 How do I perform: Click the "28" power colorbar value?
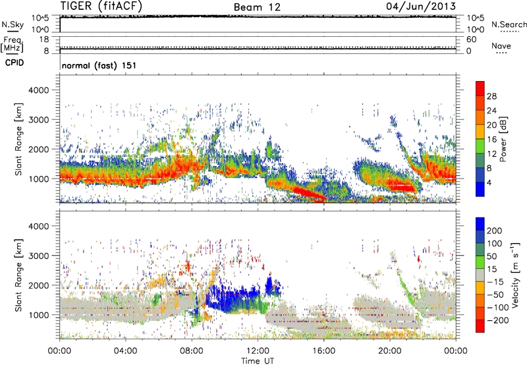click(x=491, y=96)
